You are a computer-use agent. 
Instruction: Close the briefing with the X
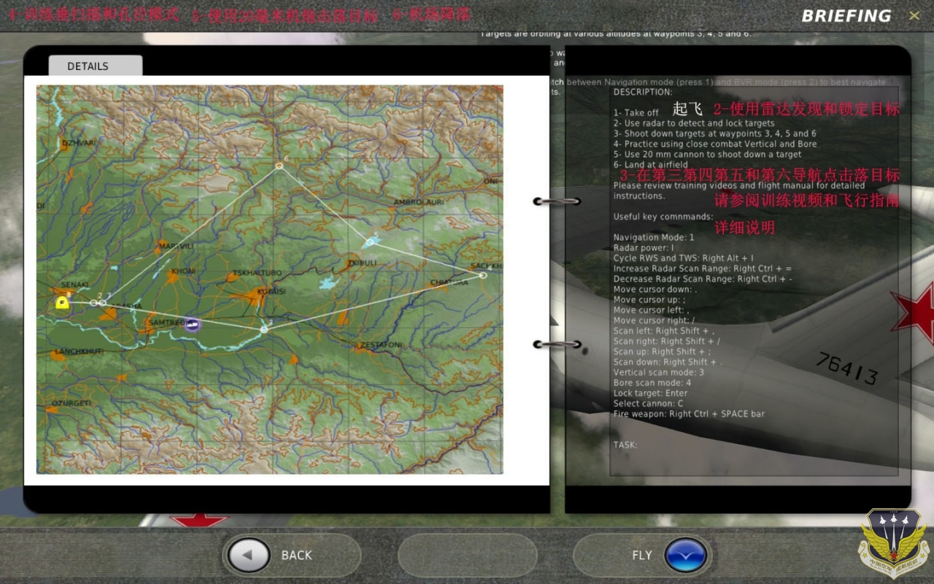coord(914,15)
